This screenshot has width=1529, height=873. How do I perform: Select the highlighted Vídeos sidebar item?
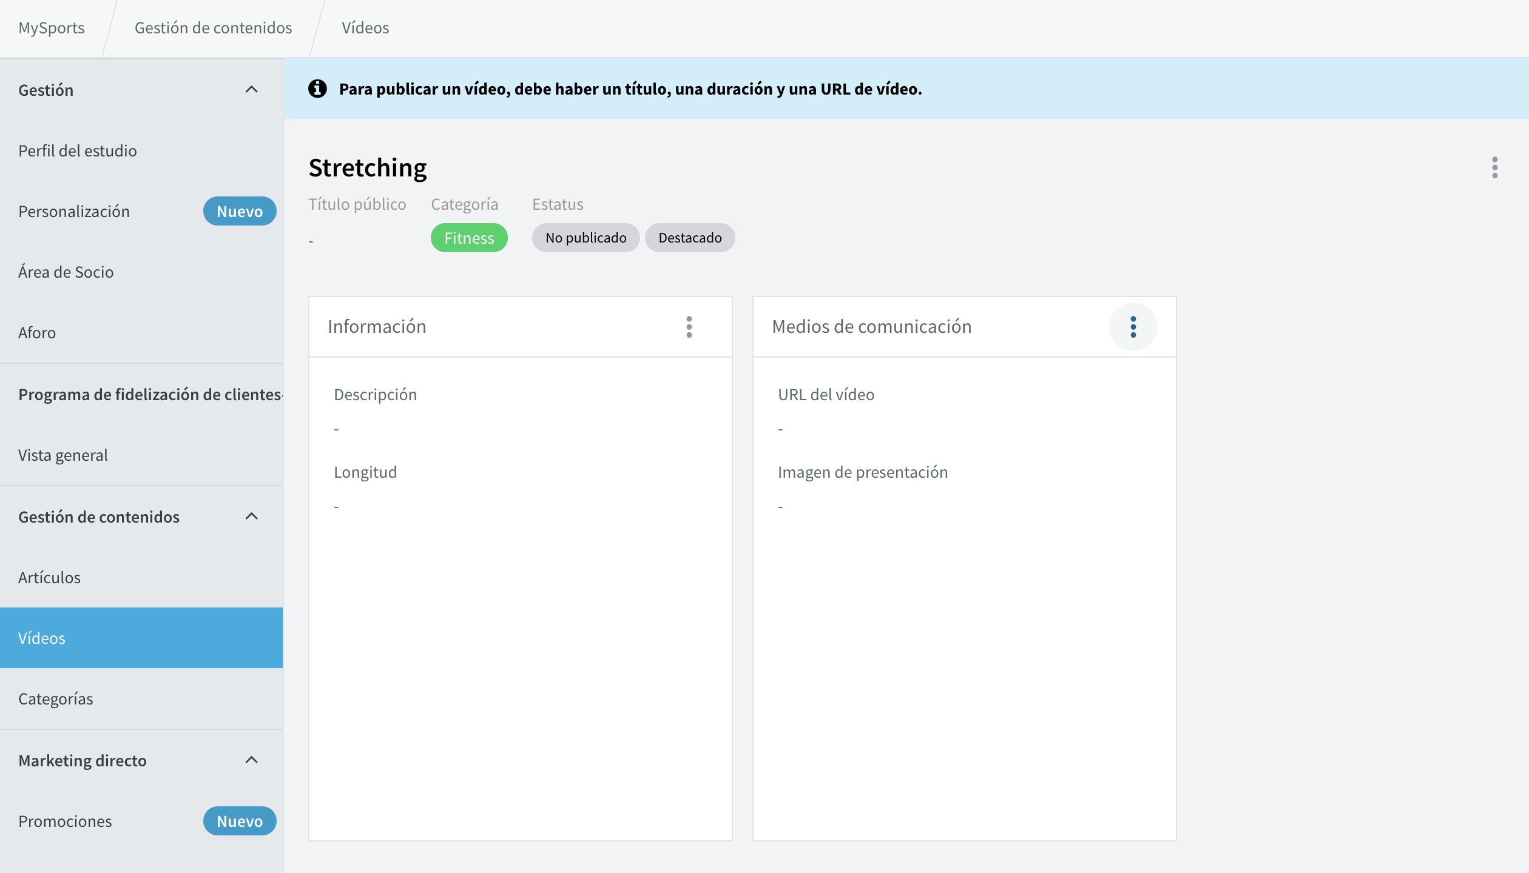click(x=141, y=638)
